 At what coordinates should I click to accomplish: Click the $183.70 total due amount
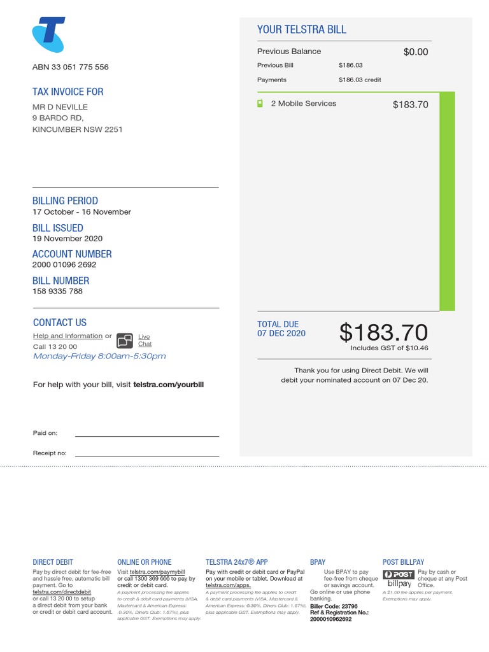383,332
